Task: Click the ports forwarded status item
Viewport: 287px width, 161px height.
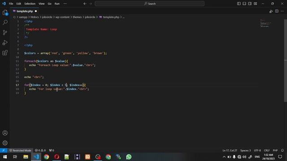Action: tap(52, 150)
